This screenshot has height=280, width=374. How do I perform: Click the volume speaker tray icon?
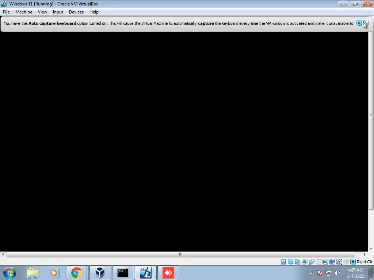coord(337,273)
